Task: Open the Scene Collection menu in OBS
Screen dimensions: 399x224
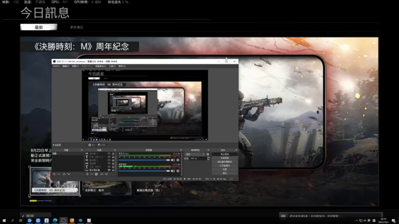Action: tap(101, 66)
